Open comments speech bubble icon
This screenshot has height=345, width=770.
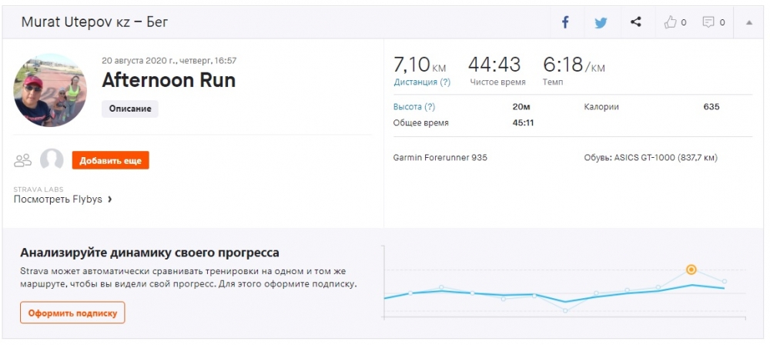point(708,22)
